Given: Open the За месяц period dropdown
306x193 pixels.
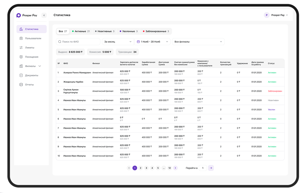Looking at the screenshot, I should 118,42.
